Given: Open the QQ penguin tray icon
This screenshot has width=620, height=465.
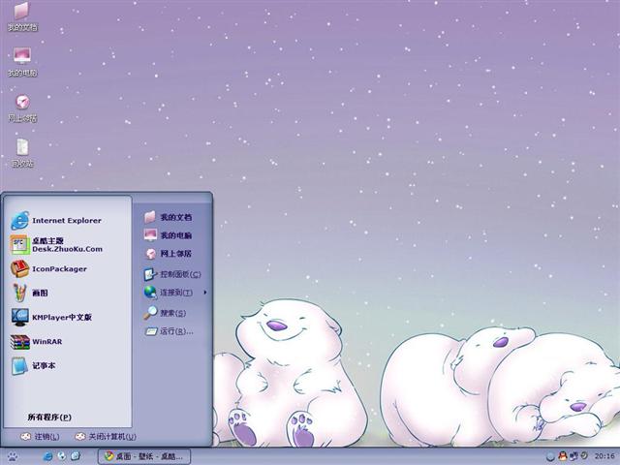Looking at the screenshot, I should 562,456.
